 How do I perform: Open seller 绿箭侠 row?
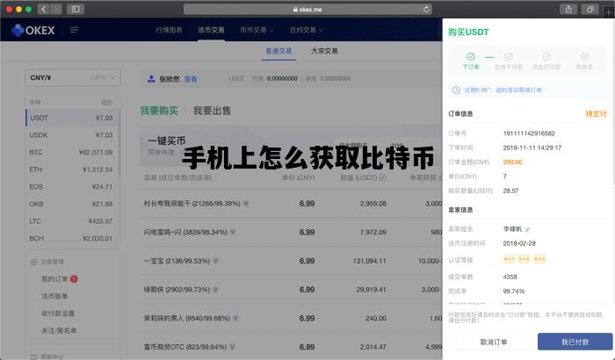click(293, 290)
